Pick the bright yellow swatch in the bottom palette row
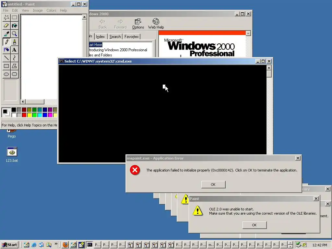The image size is (332, 249). (x=29, y=115)
